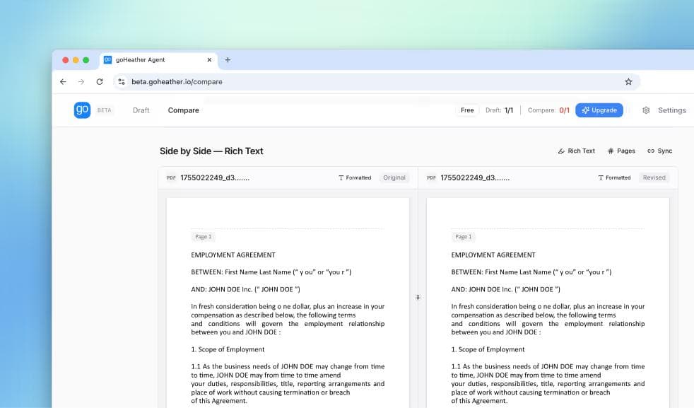Toggle Rich Text view mode
694x408 pixels.
(576, 151)
